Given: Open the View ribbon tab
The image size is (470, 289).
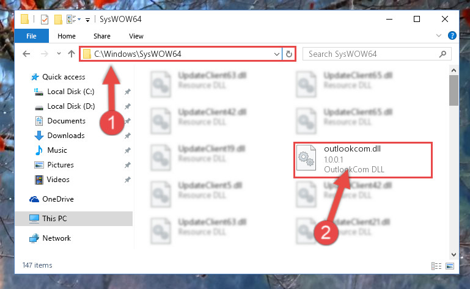Looking at the screenshot, I should (136, 36).
